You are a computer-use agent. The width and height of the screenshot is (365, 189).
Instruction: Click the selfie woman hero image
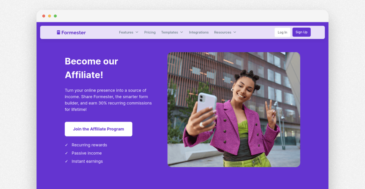coord(234,109)
